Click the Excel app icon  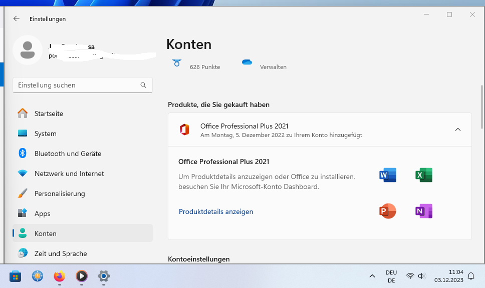tap(424, 175)
